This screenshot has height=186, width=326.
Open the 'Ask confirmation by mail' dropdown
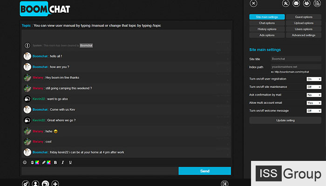tap(314, 95)
